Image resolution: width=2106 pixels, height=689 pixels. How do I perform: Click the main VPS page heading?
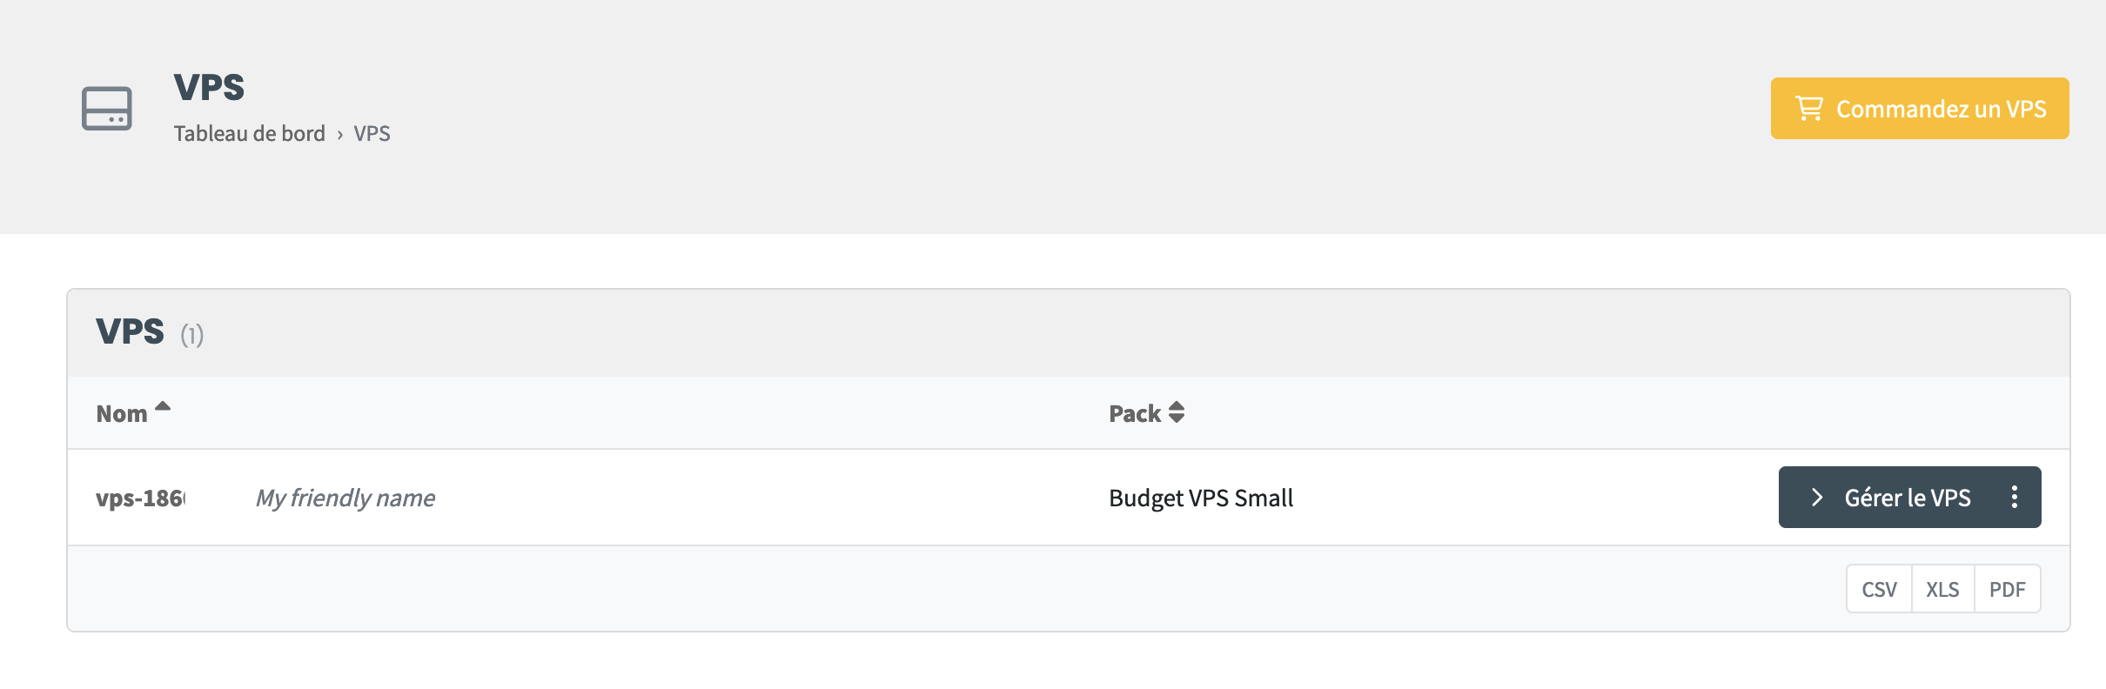(209, 88)
